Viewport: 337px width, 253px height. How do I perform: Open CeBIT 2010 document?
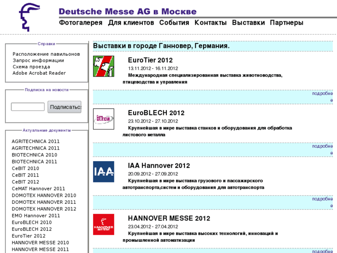(25, 169)
